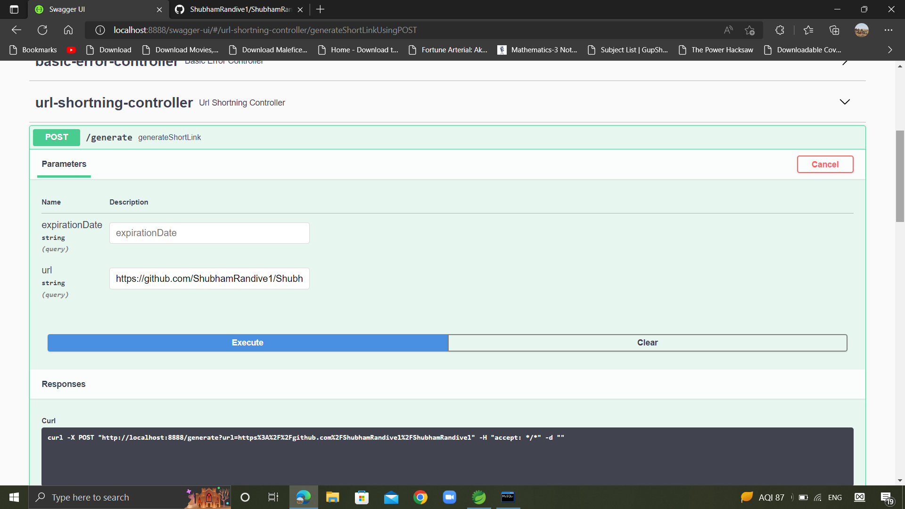Refresh the Swagger UI page

click(42, 30)
